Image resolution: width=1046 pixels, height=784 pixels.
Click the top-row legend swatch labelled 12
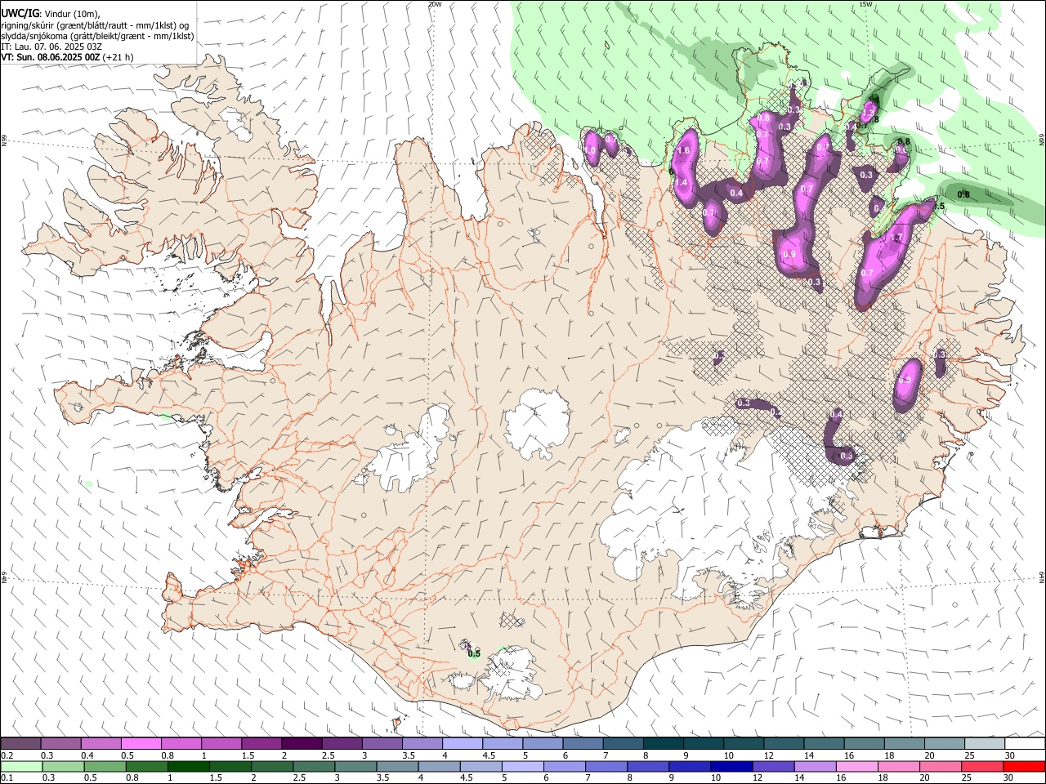pyautogui.click(x=784, y=743)
